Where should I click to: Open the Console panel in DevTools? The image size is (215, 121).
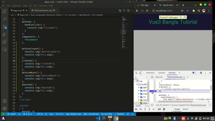161,73
